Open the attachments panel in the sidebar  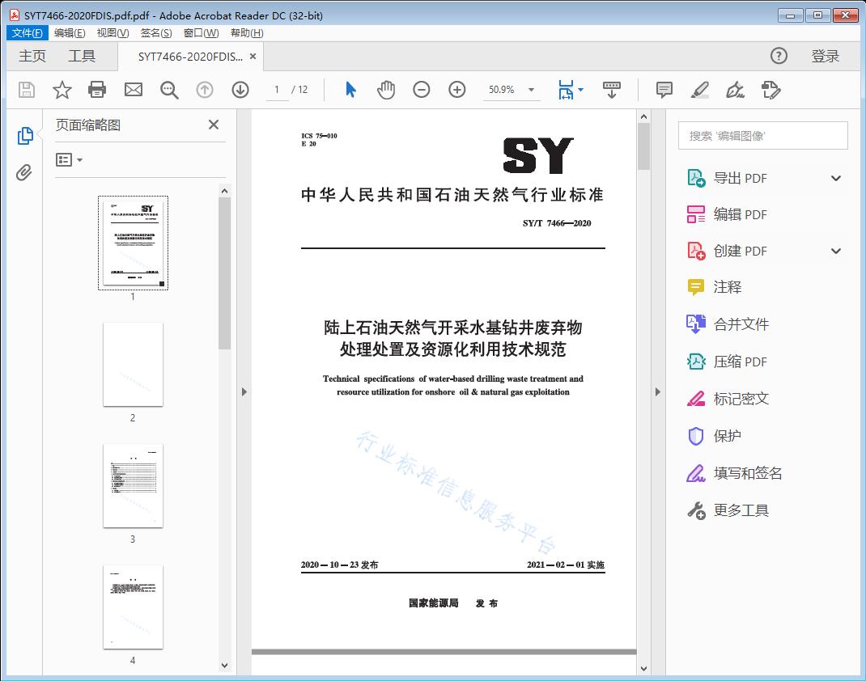pos(24,170)
